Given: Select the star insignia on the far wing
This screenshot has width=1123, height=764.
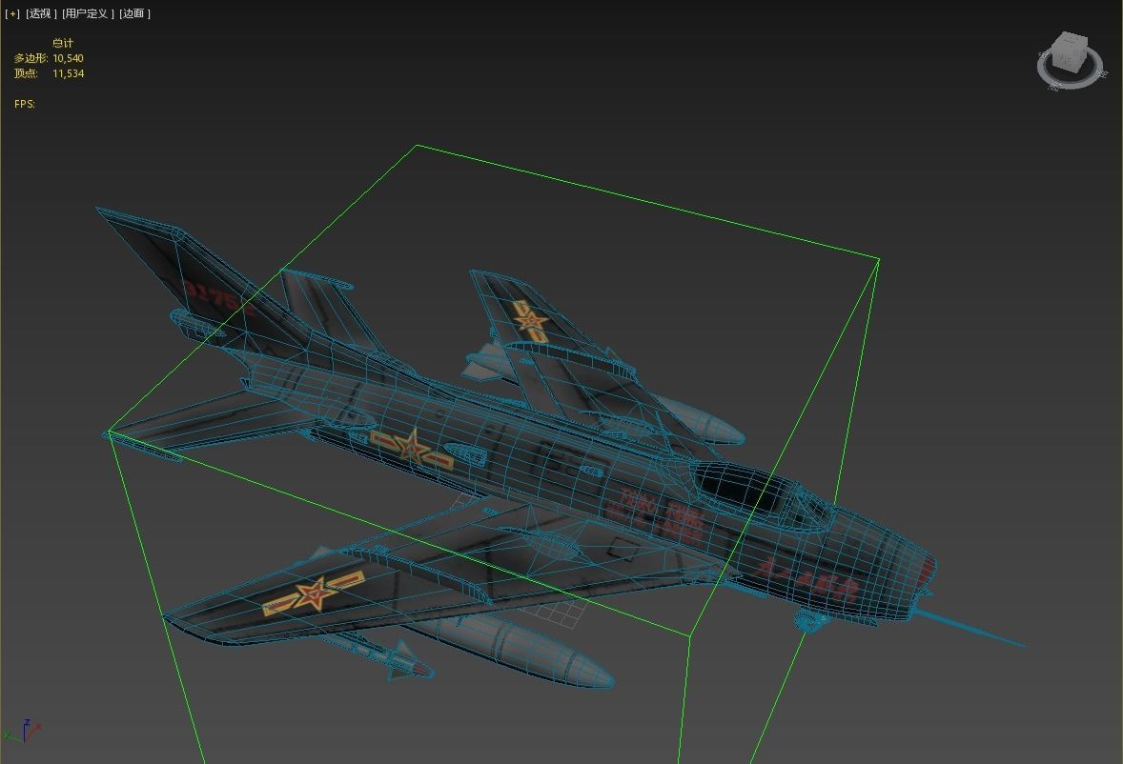Looking at the screenshot, I should point(531,321).
